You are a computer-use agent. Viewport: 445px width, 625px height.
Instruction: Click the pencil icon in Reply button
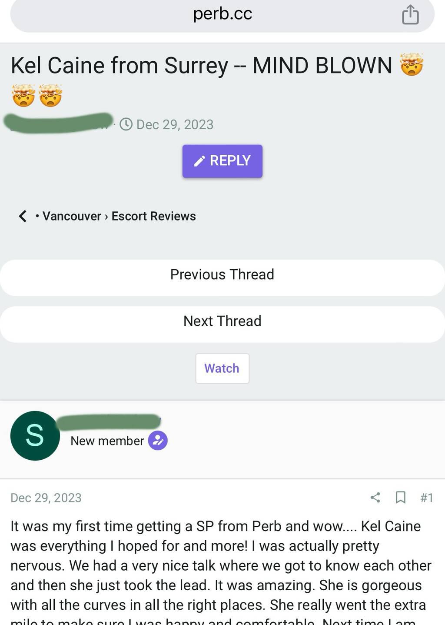click(x=199, y=161)
